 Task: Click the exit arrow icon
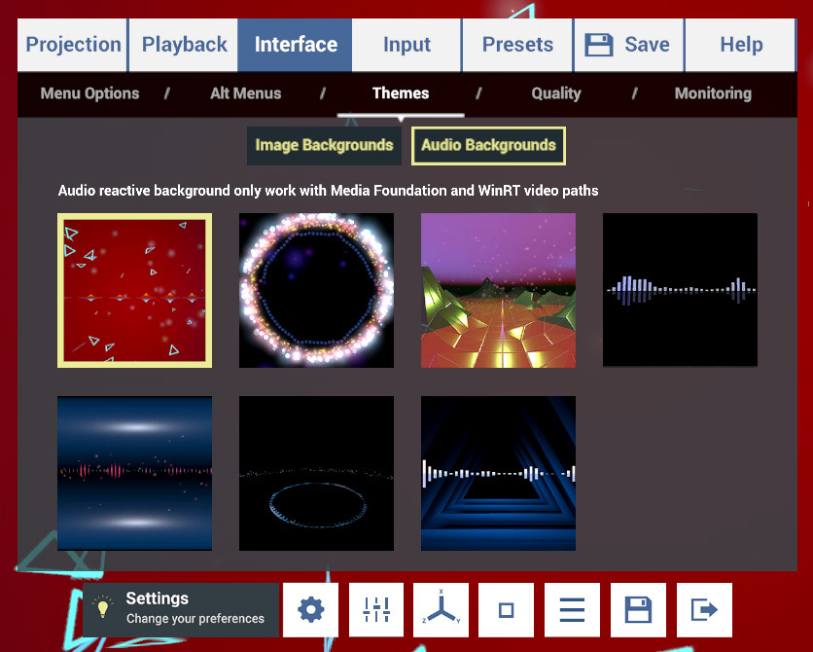click(704, 609)
